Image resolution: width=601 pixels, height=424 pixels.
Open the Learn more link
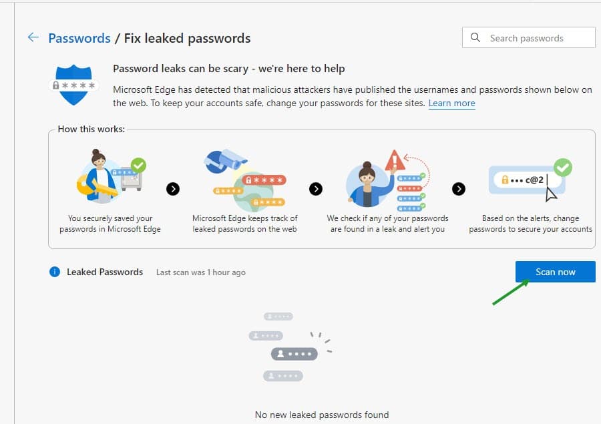click(x=451, y=103)
